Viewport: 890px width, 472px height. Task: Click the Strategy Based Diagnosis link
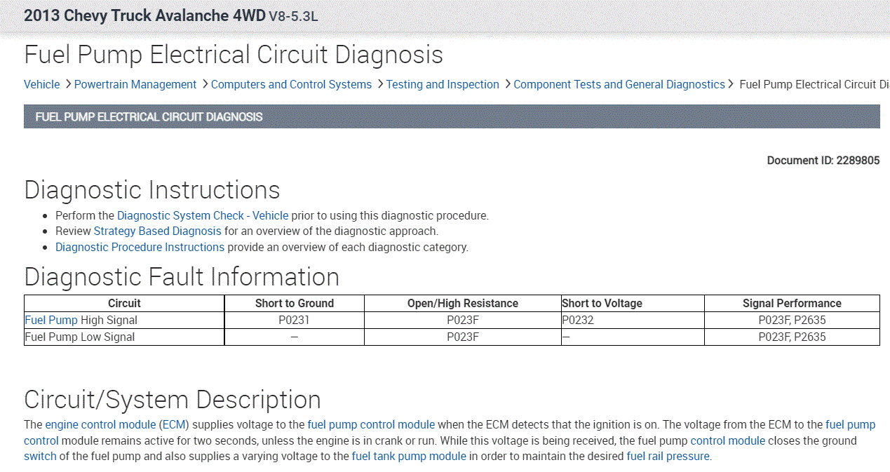157,231
